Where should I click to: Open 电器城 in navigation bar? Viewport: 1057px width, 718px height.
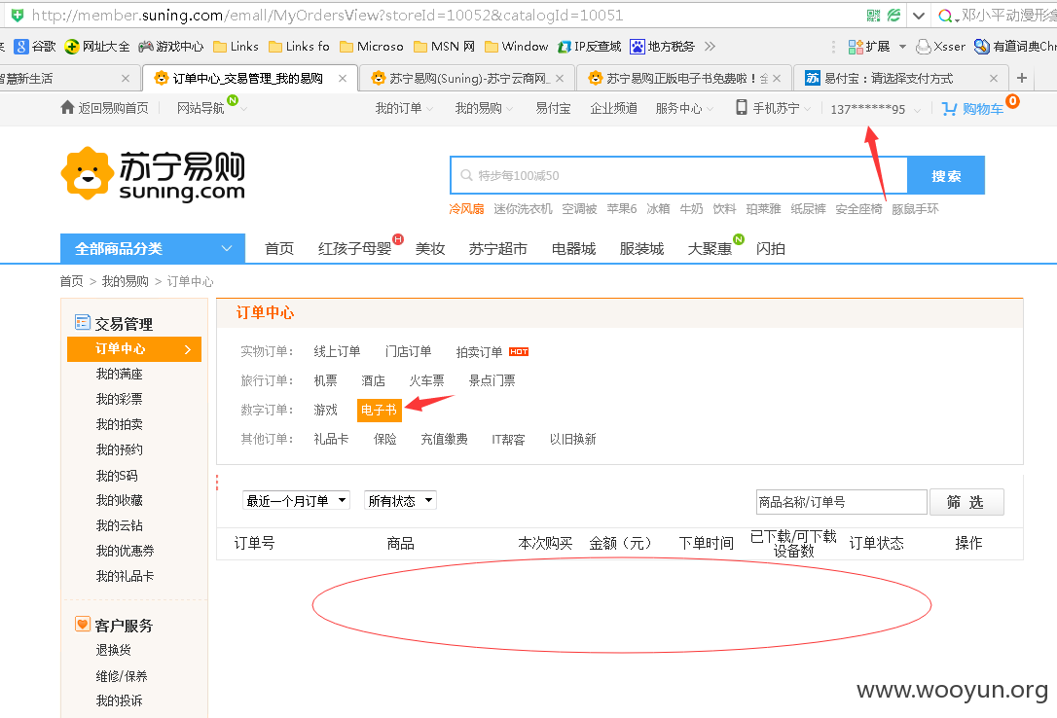tap(573, 249)
